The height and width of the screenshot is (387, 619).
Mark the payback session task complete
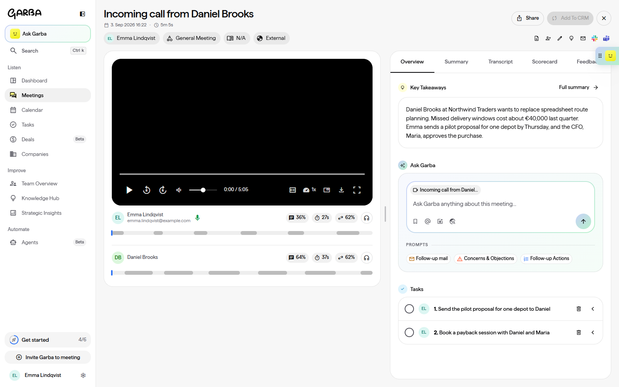coord(409,332)
